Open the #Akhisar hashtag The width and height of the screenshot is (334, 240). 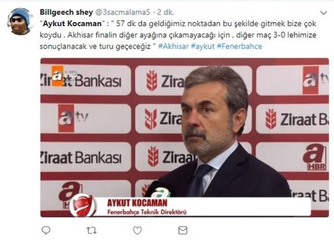173,46
